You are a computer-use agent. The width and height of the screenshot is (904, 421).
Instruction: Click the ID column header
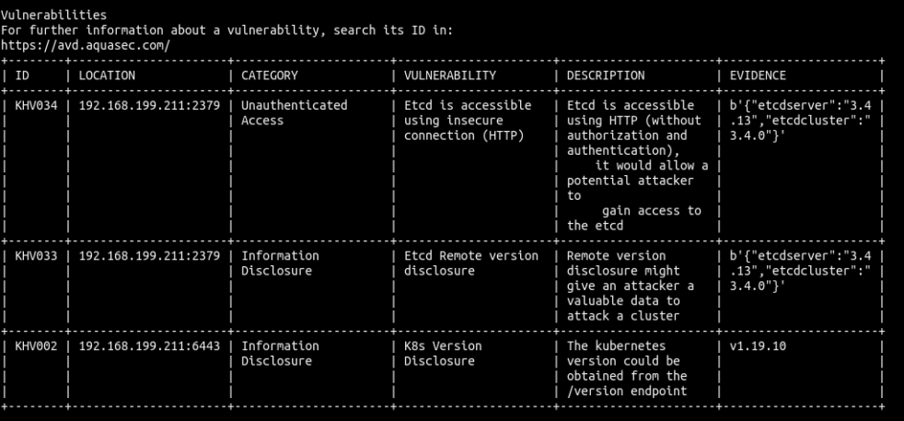pos(23,76)
